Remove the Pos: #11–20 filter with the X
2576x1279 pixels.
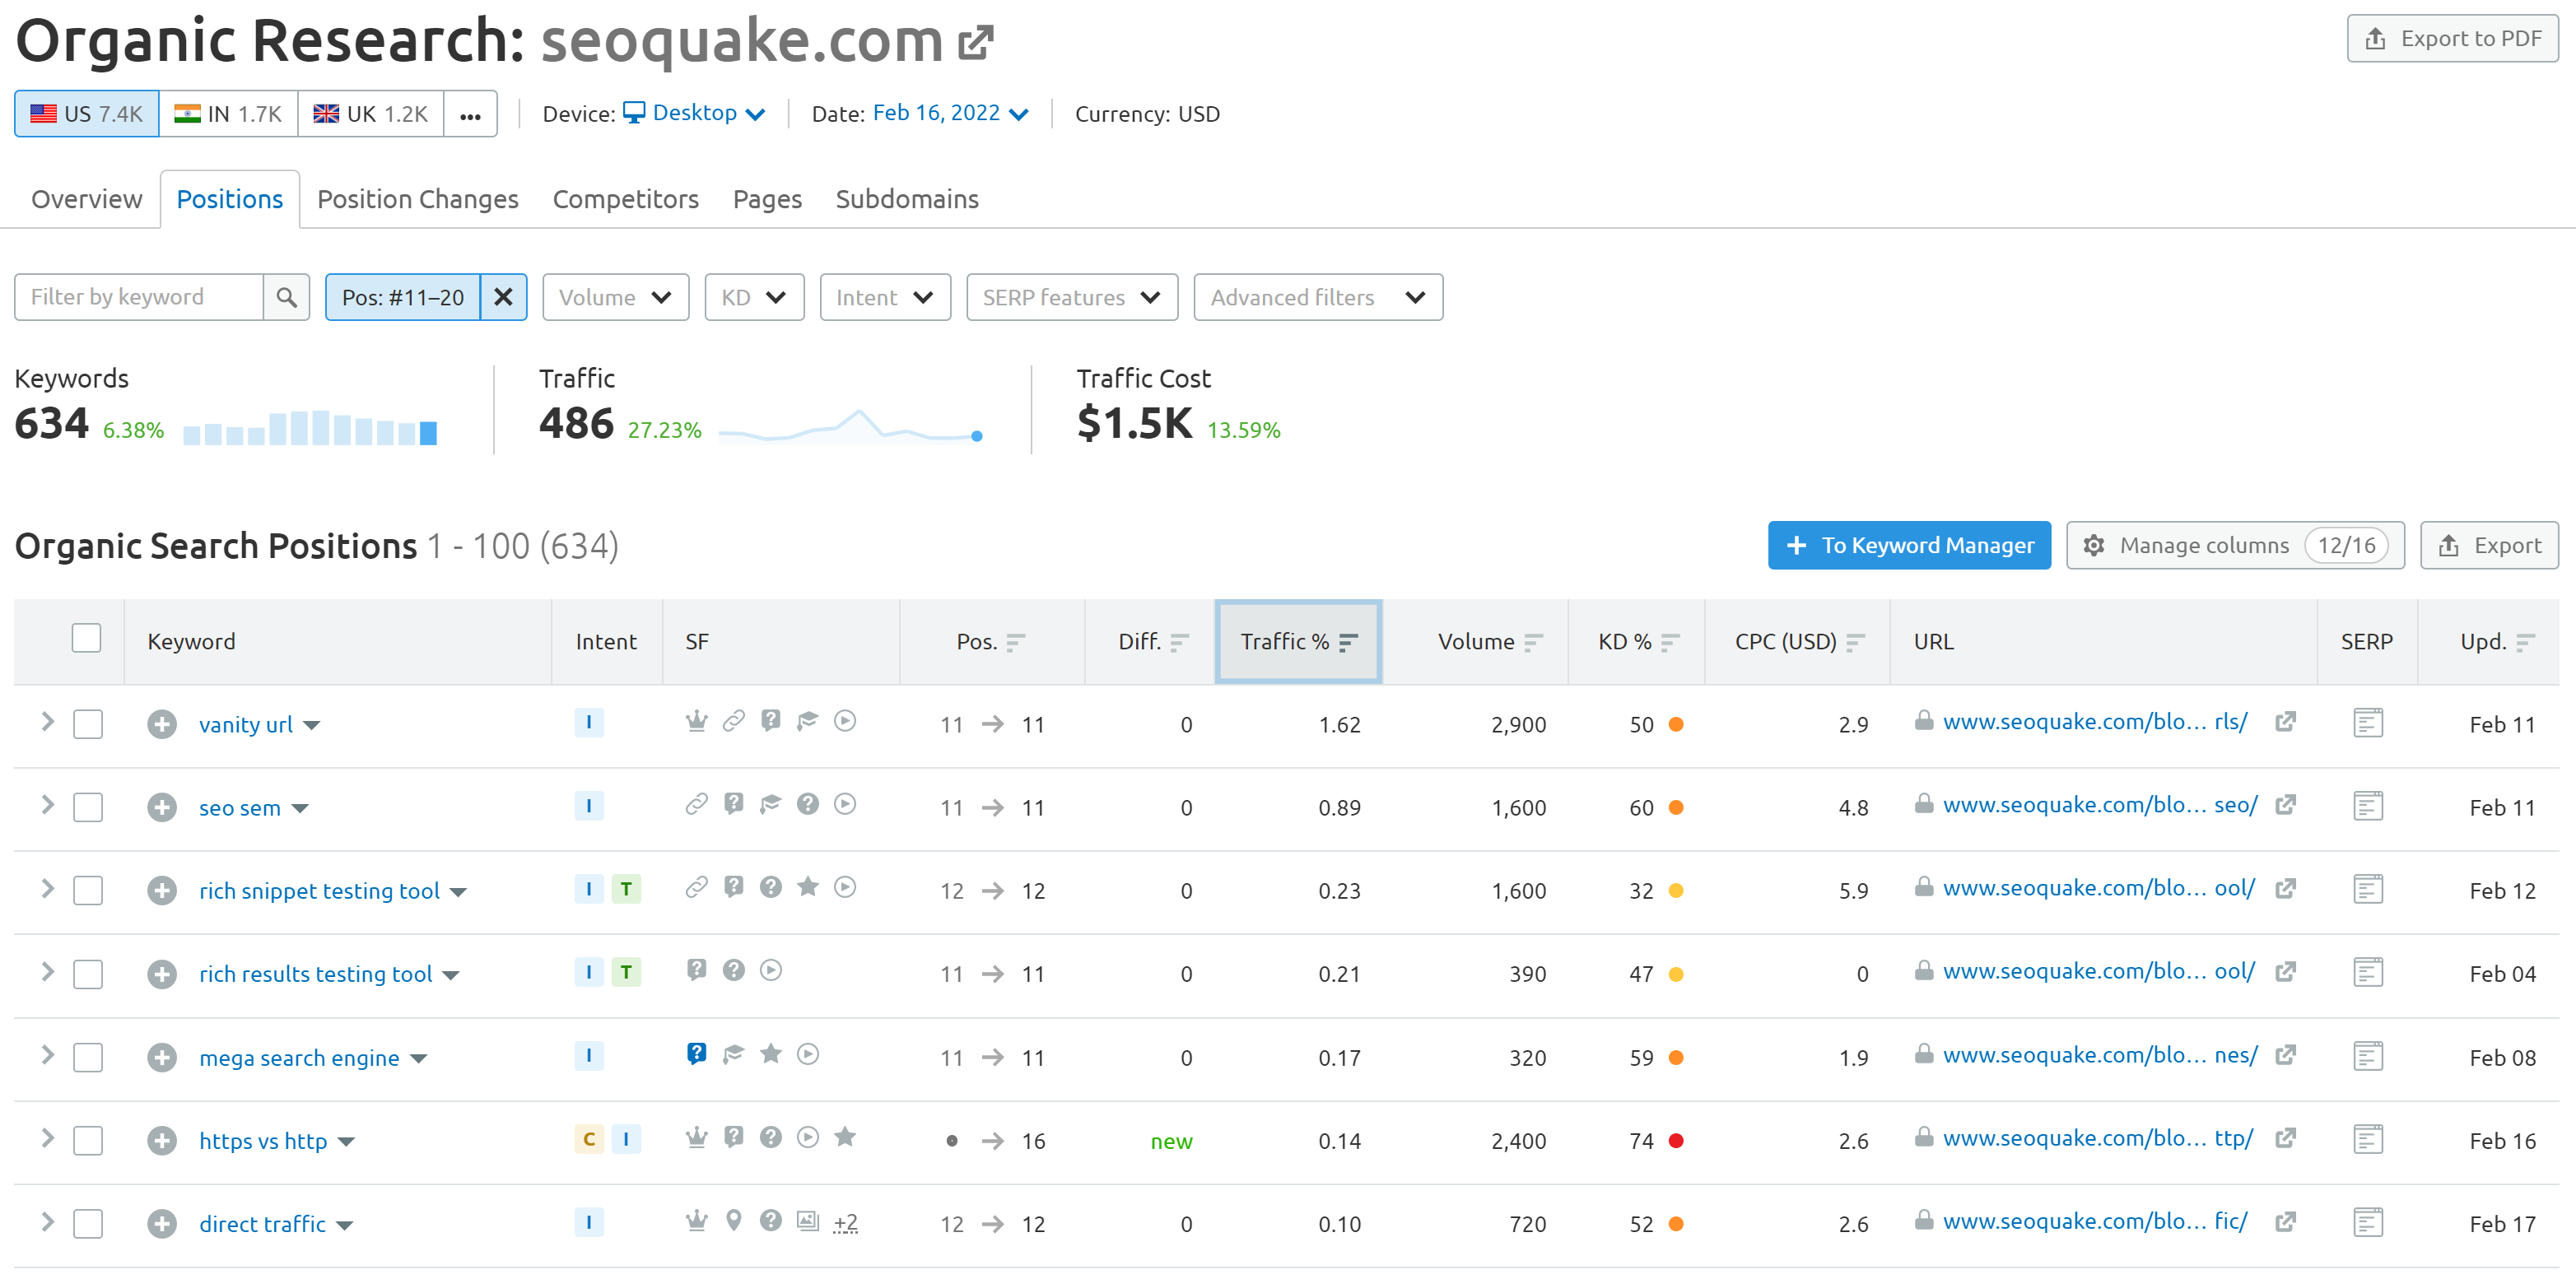[x=503, y=297]
